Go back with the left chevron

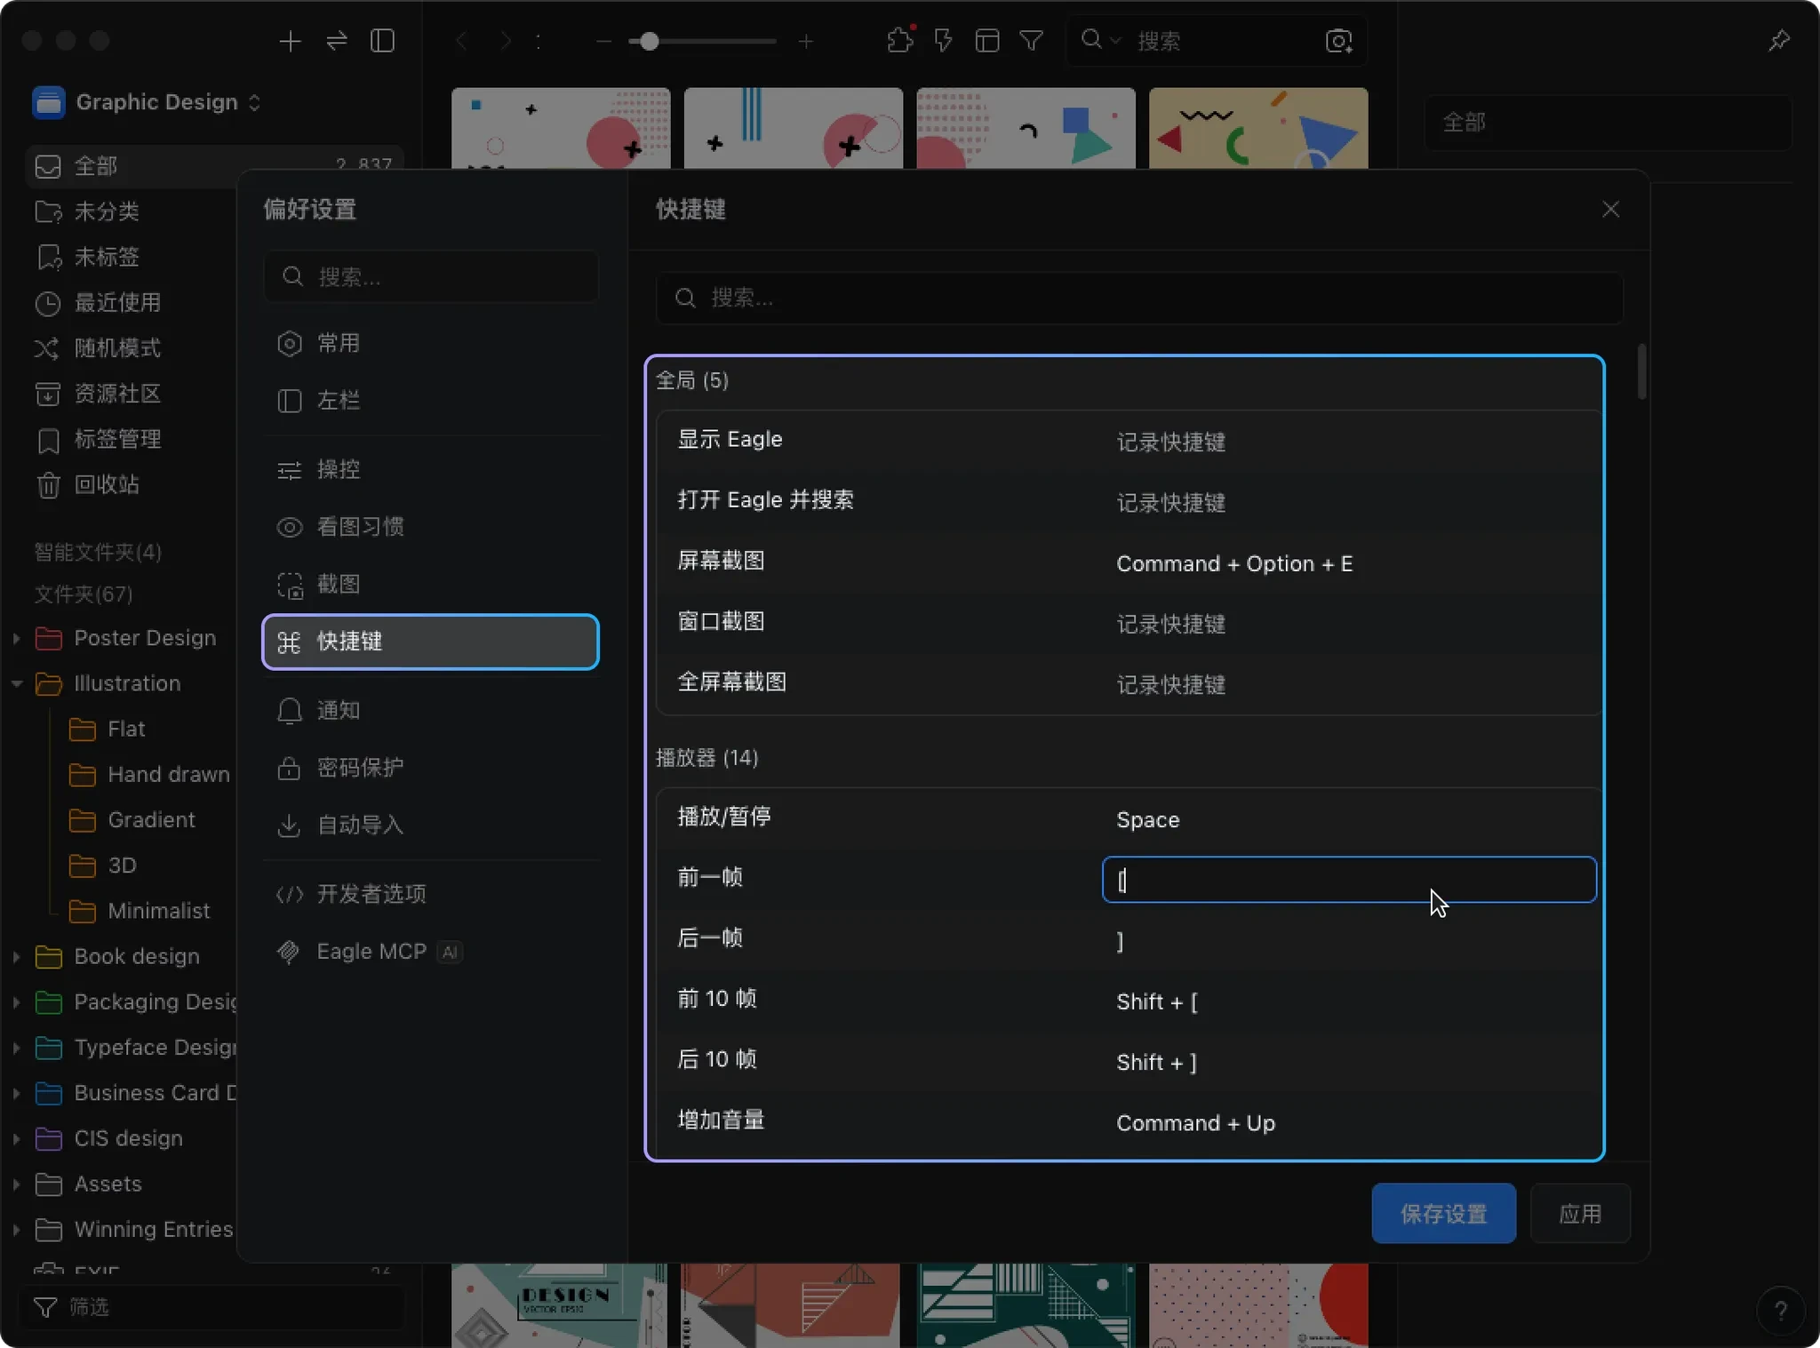tap(461, 41)
